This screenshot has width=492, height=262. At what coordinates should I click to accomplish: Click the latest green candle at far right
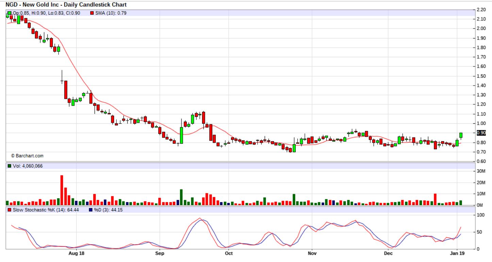[x=461, y=135]
